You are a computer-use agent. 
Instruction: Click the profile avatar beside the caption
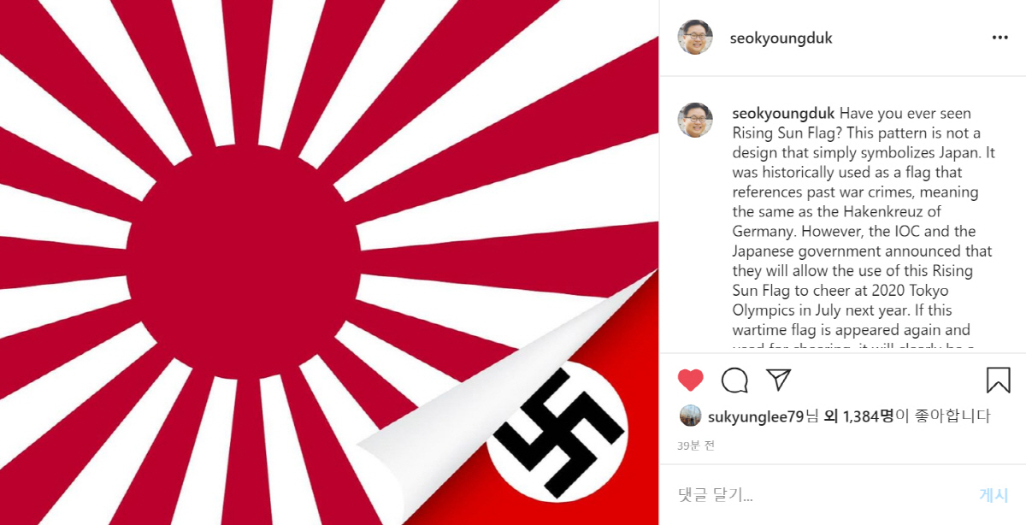(x=695, y=121)
